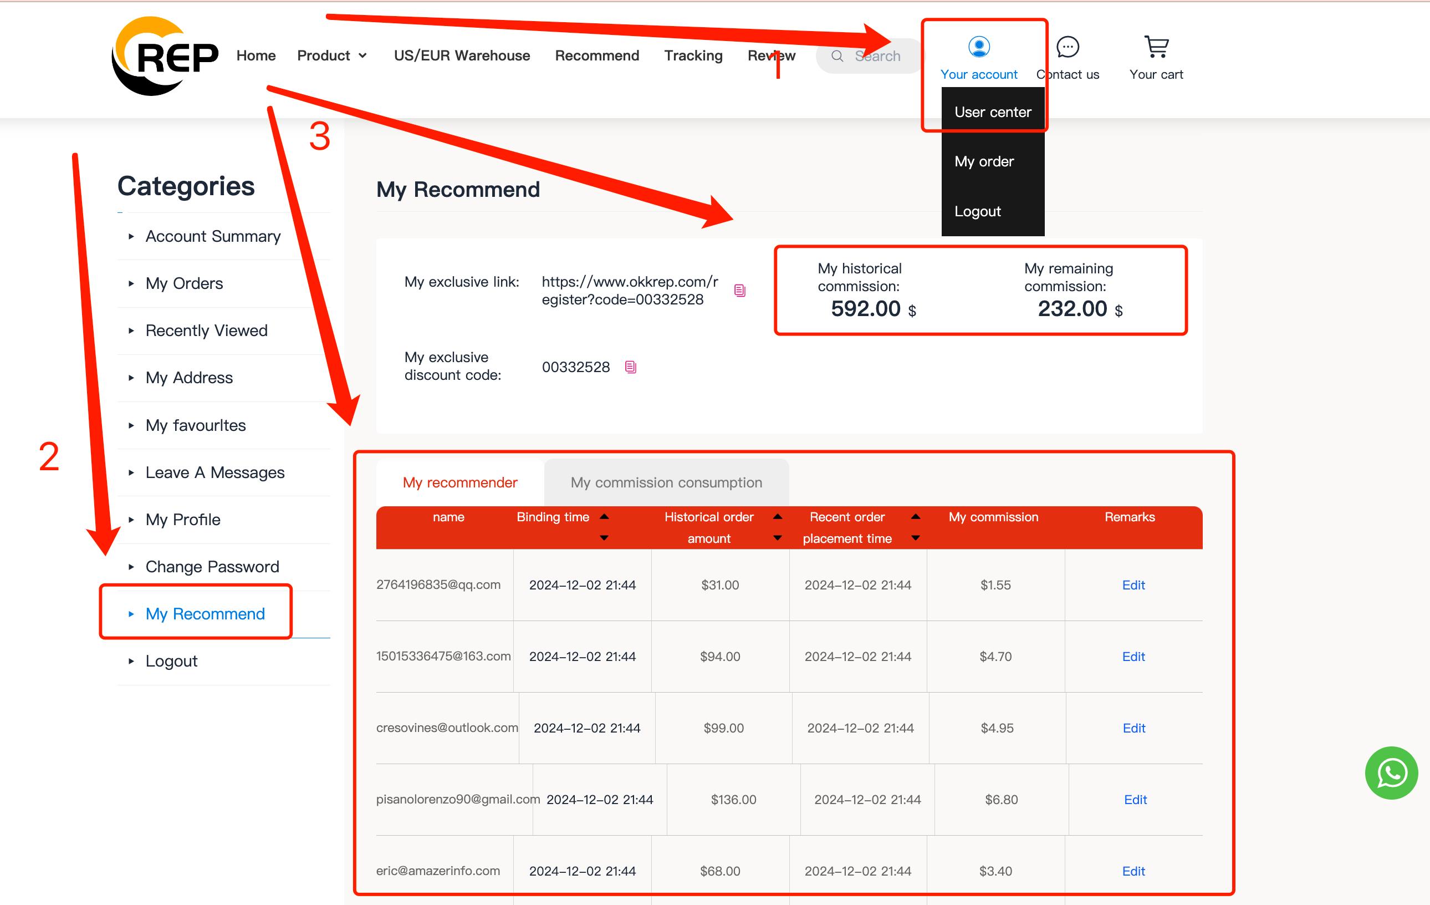Open the Contact us chat icon
The height and width of the screenshot is (905, 1430).
click(x=1067, y=47)
